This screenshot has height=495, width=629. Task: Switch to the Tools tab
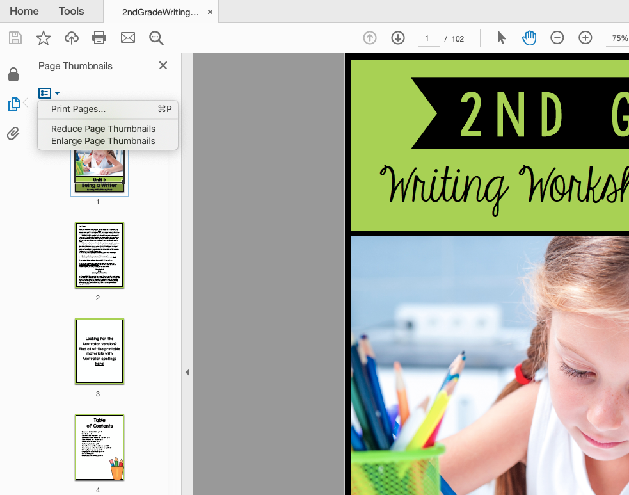[x=72, y=12]
